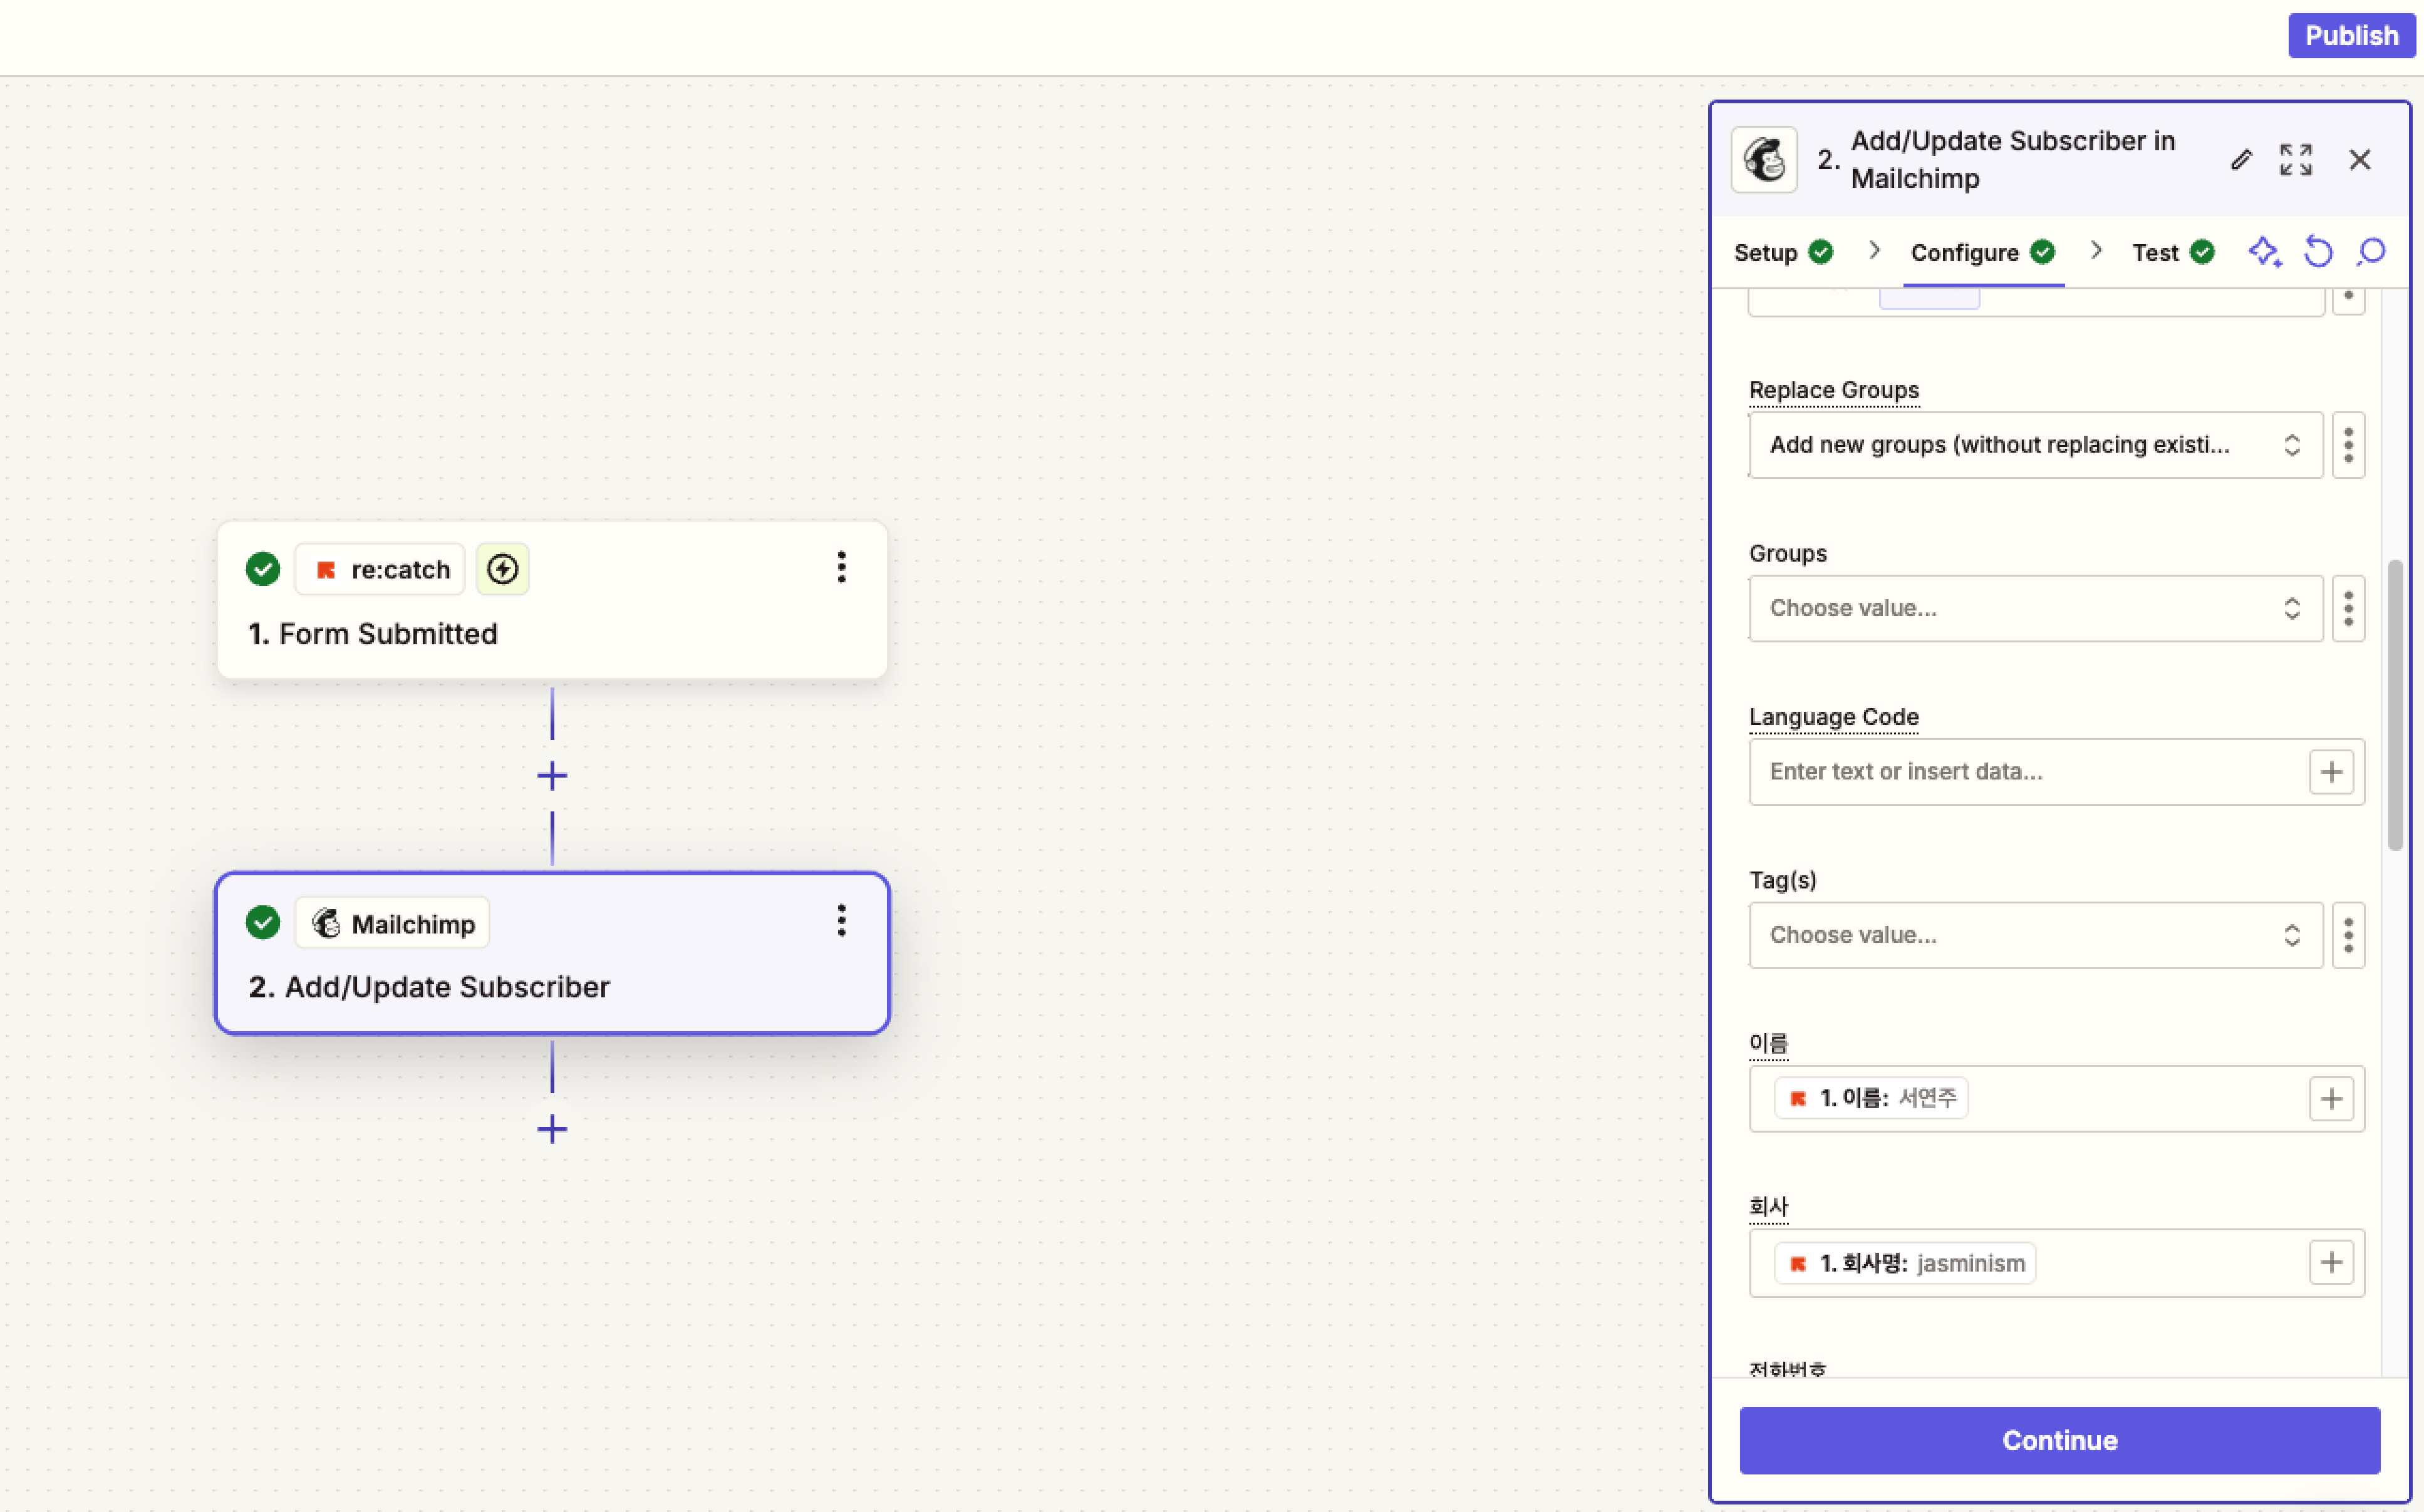Click the pencil rename step icon

coord(2241,160)
